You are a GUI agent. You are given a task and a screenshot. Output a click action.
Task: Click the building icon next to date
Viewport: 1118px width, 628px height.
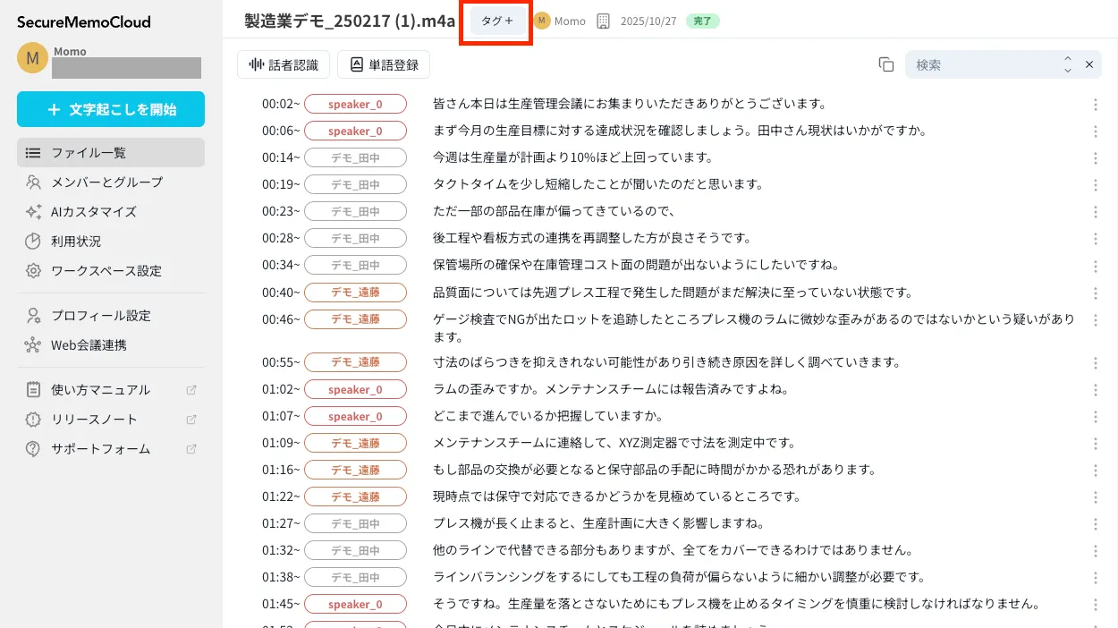(x=603, y=21)
